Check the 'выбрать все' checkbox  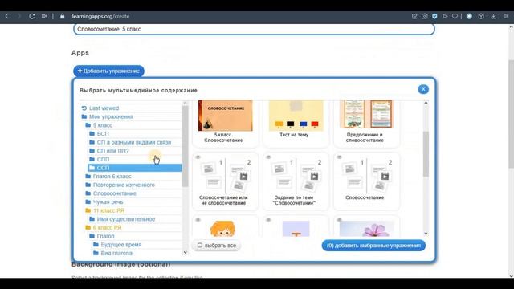[x=200, y=245]
